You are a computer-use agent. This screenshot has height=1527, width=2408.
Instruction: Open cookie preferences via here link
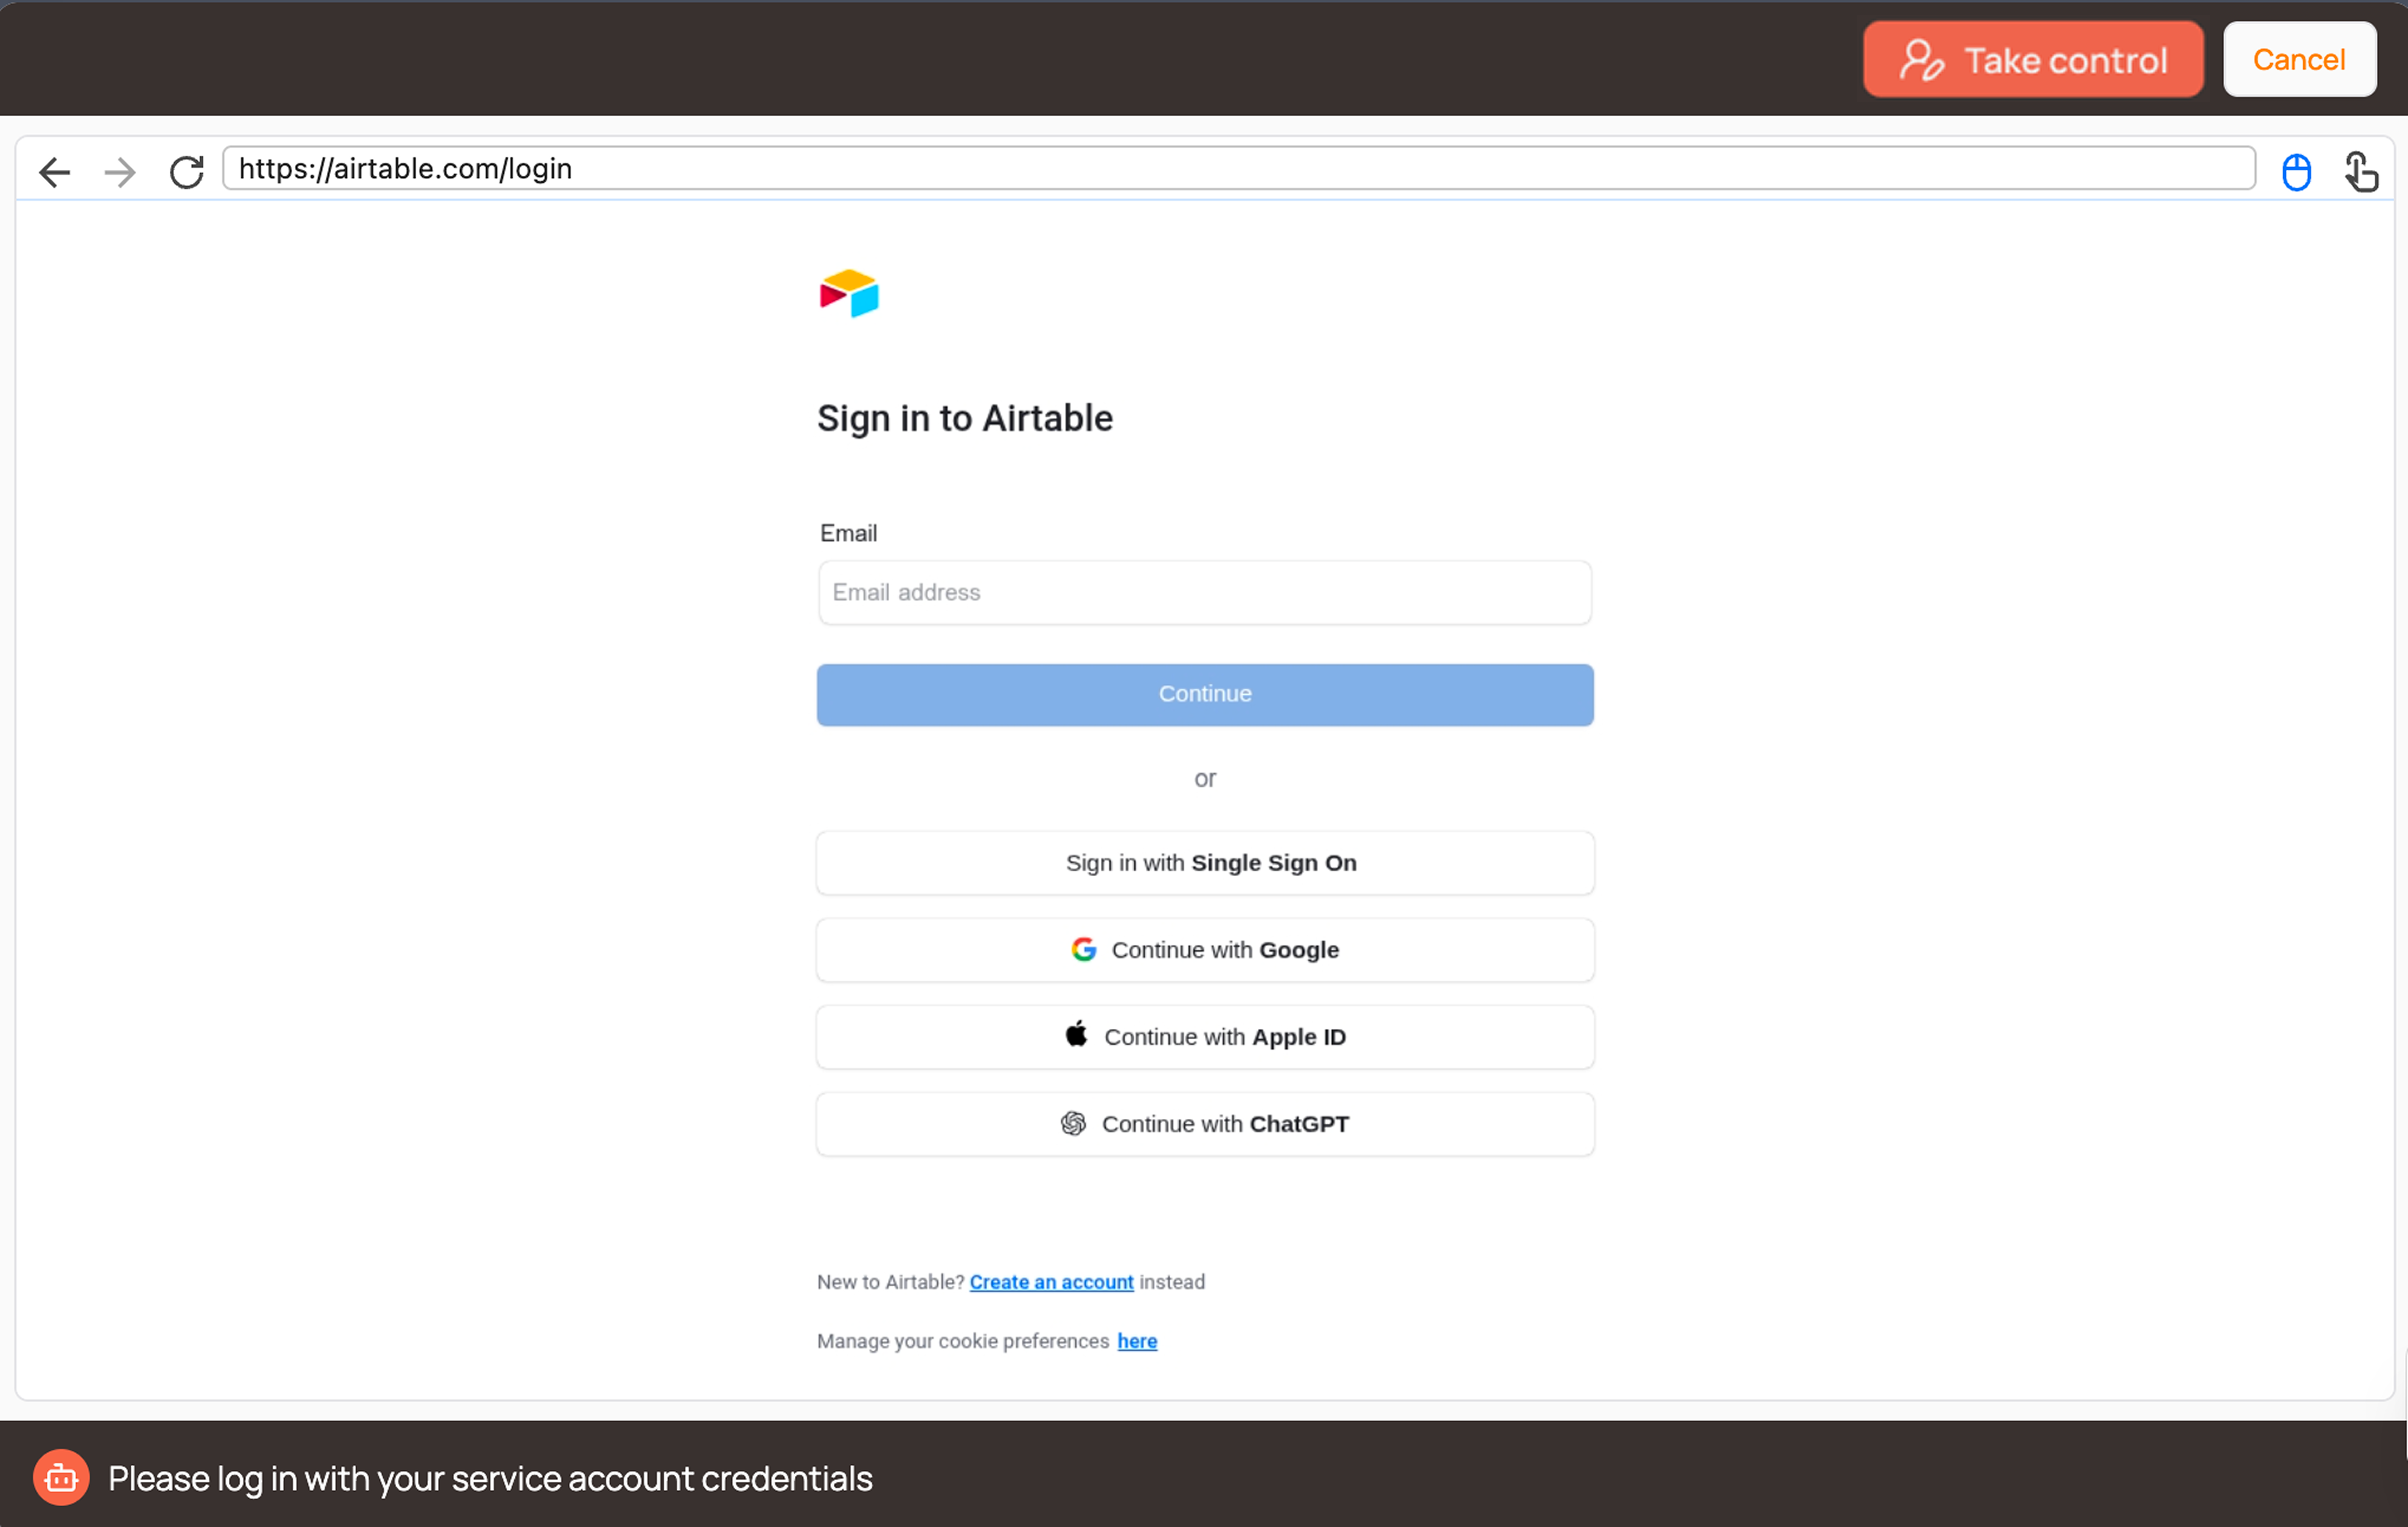(x=1137, y=1341)
